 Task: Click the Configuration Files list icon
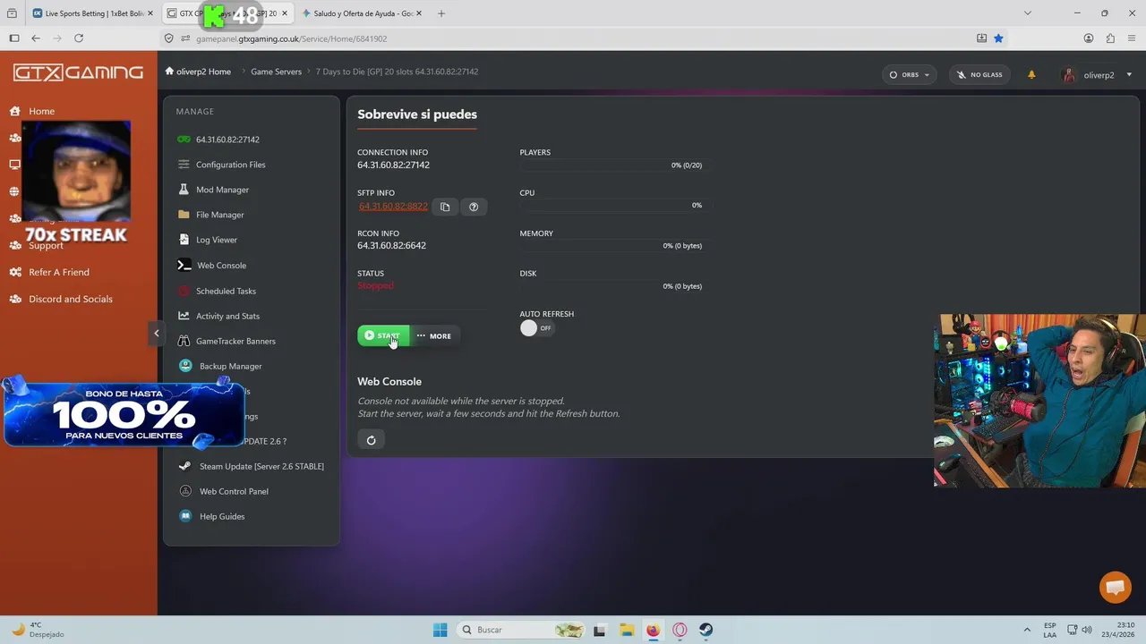(184, 165)
